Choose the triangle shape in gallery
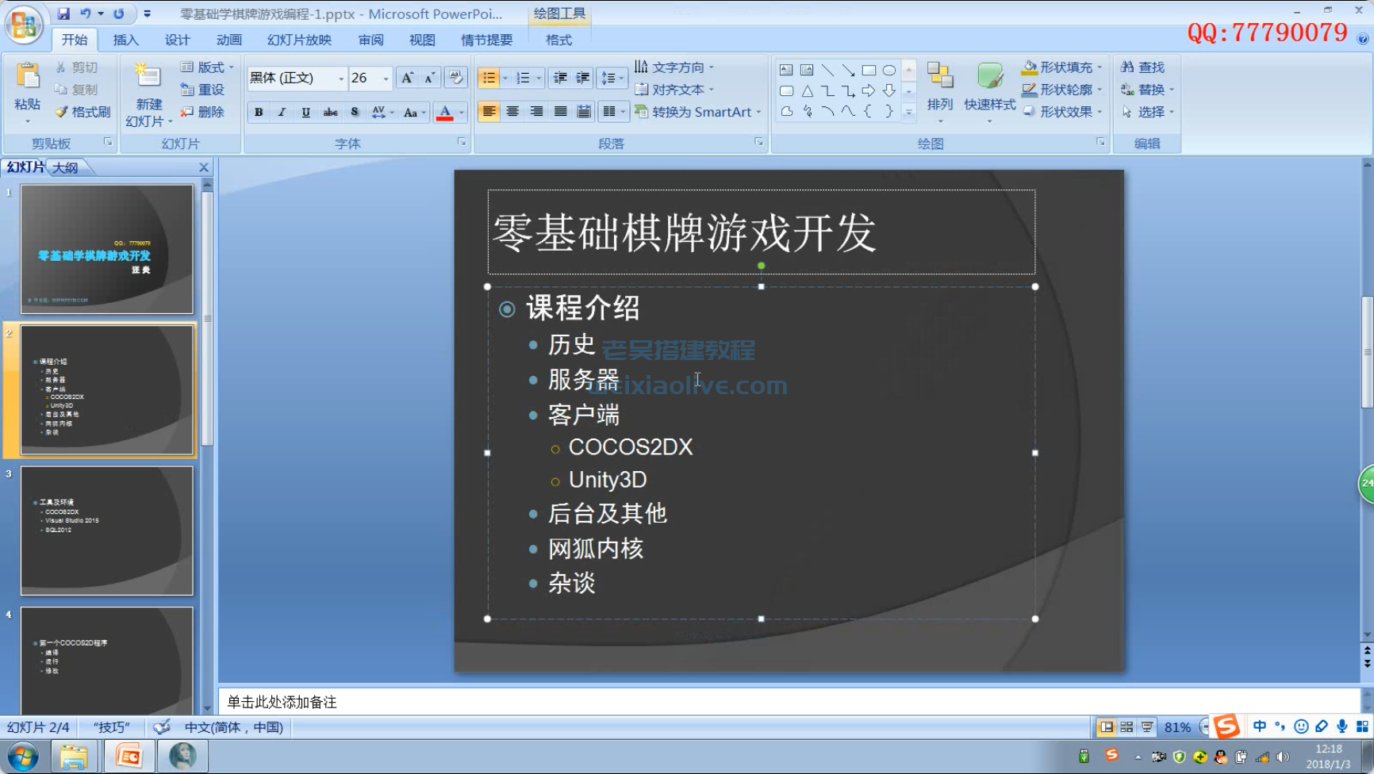 pos(807,90)
